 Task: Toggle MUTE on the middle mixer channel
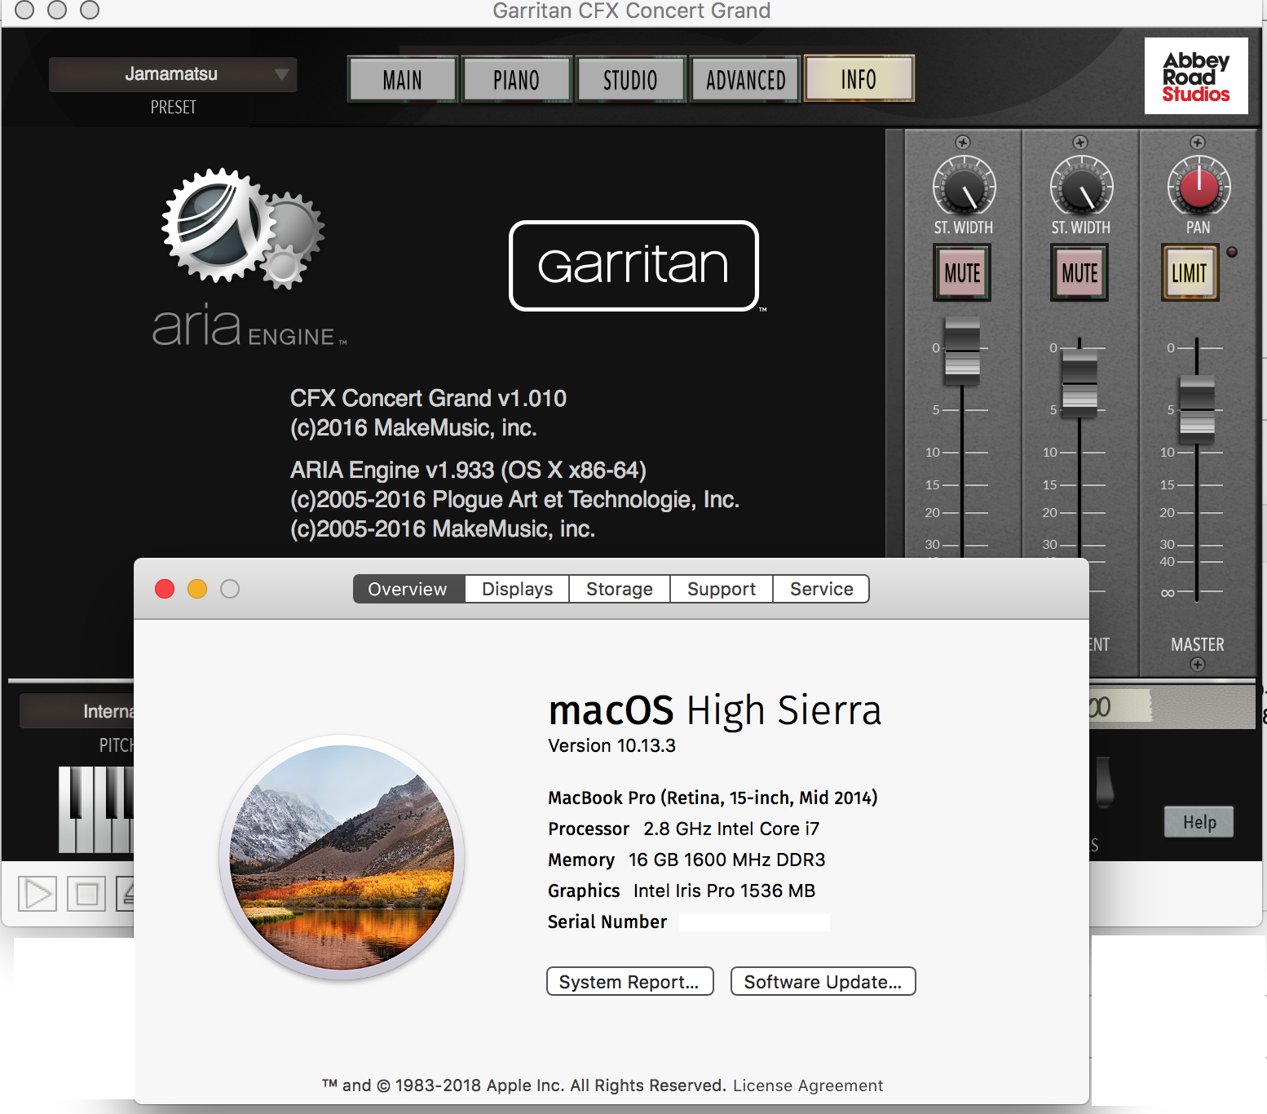1079,273
